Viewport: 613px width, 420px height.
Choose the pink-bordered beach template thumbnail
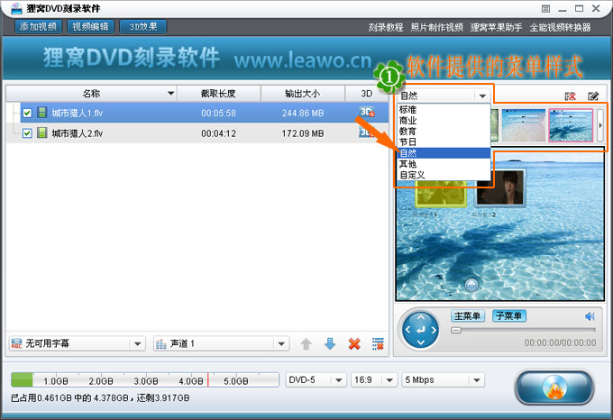coord(571,125)
